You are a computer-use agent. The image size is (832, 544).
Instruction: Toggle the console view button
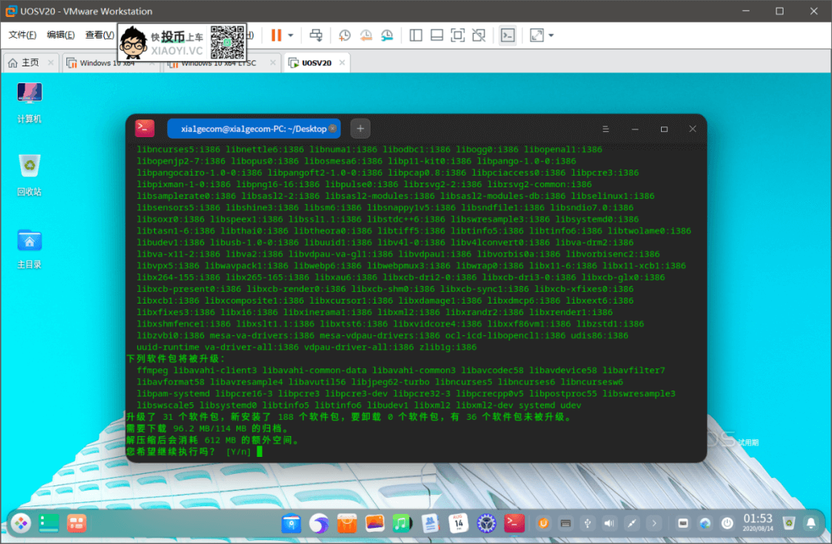point(508,35)
